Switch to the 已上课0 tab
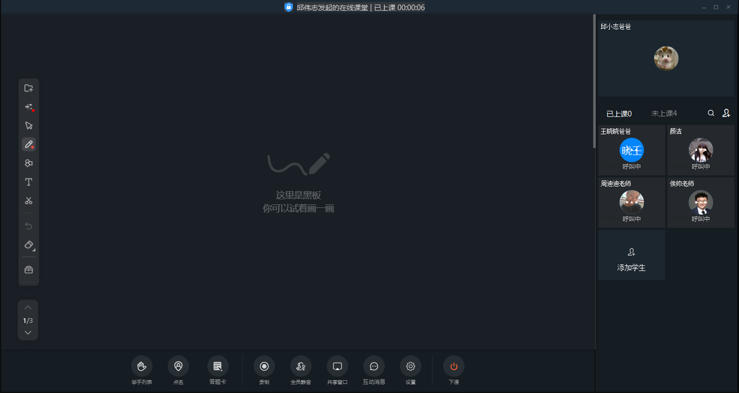The image size is (739, 393). 619,113
